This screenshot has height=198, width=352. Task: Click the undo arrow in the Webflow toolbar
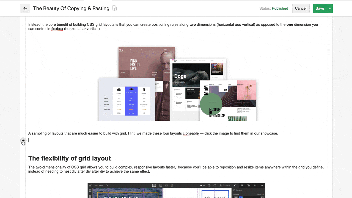click(x=201, y=185)
